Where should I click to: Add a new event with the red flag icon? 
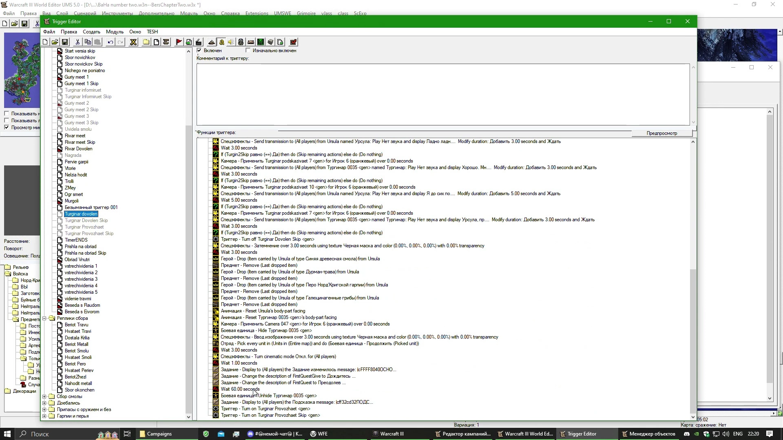coord(179,42)
